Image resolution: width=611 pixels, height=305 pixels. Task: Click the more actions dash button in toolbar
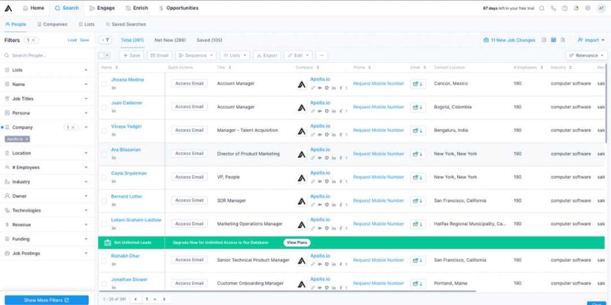coord(322,55)
